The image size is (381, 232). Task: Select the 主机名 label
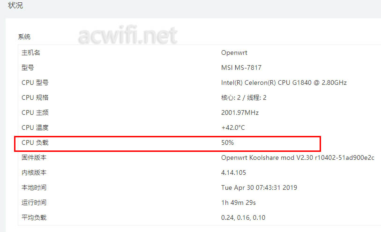click(x=30, y=52)
